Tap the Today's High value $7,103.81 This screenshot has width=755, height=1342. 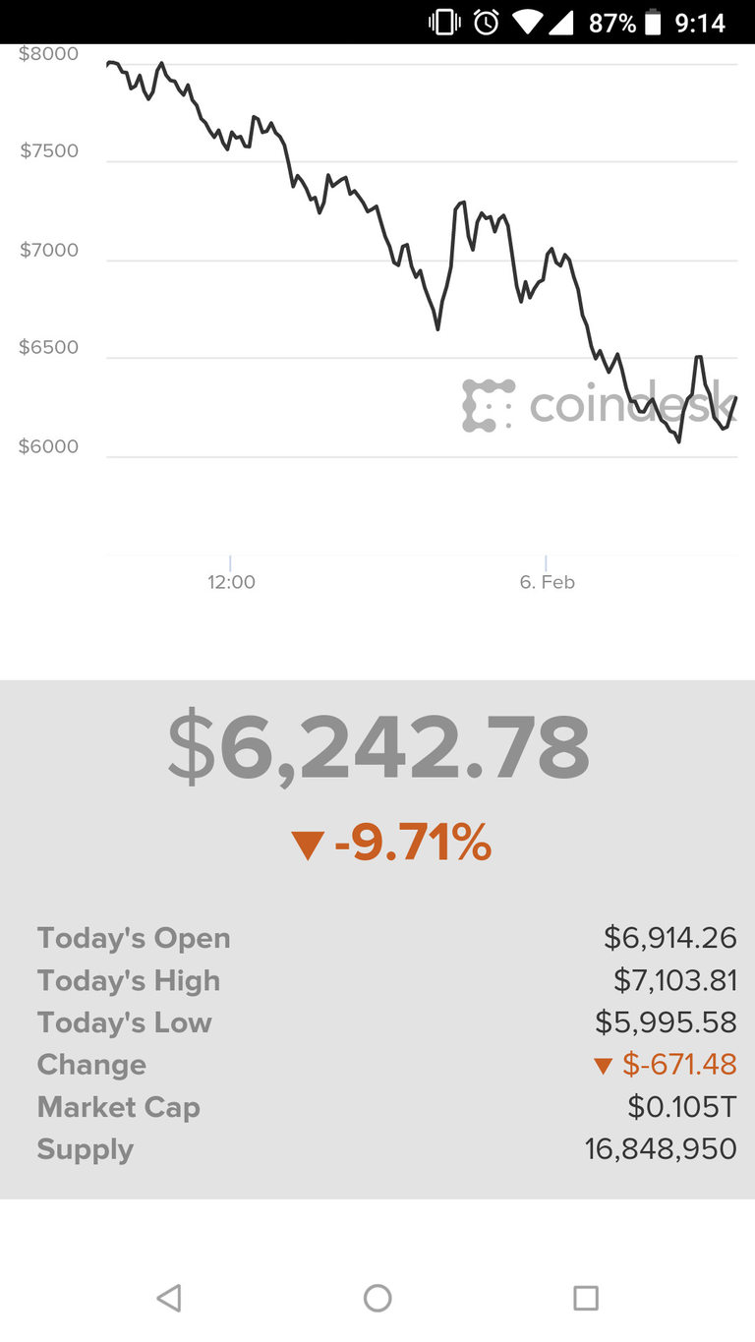674,980
